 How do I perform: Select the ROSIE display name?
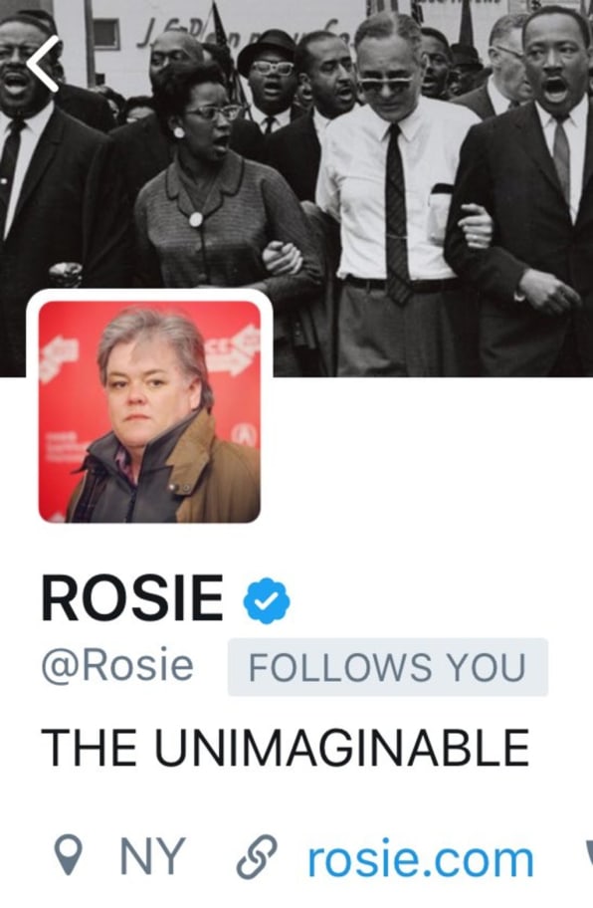(132, 598)
